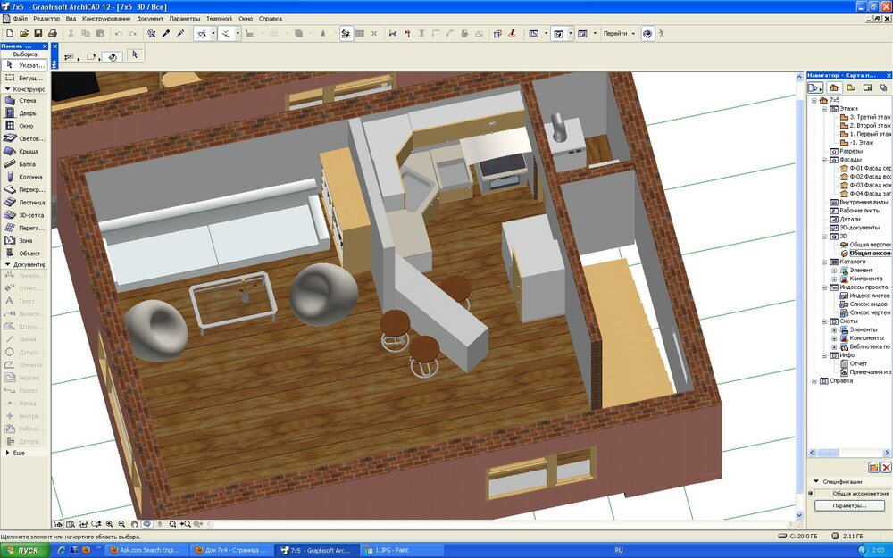Image resolution: width=893 pixels, height=558 pixels.
Task: Open the Конструирование menu
Action: point(105,18)
